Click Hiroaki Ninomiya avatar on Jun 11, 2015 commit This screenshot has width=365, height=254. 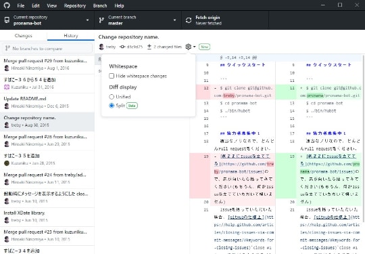tap(7, 182)
